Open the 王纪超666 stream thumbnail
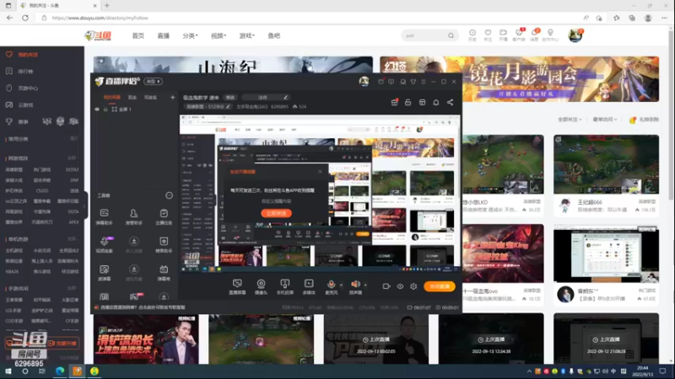Image resolution: width=675 pixels, height=379 pixels. coord(606,164)
